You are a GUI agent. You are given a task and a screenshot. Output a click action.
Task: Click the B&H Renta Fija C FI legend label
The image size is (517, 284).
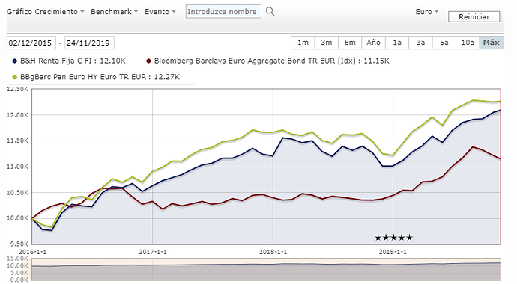click(73, 61)
